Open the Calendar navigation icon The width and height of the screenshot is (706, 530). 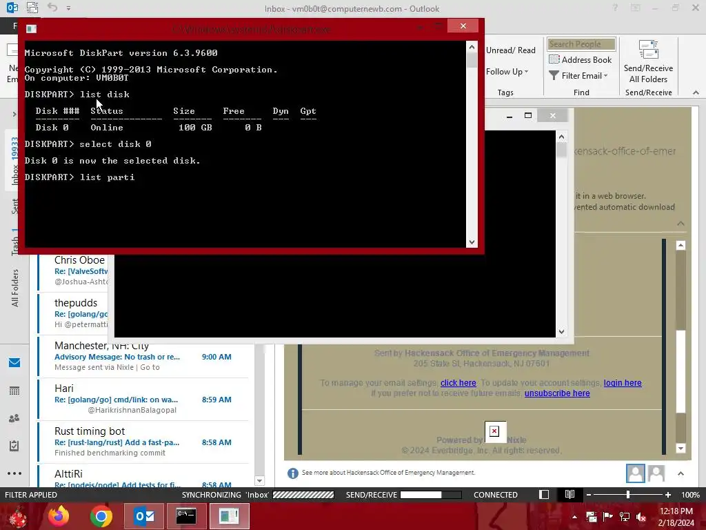tap(14, 391)
